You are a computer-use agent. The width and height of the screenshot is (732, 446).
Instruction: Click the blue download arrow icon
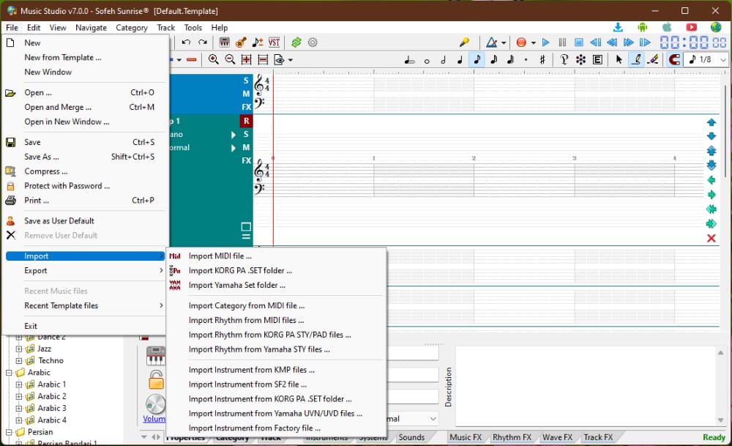618,28
